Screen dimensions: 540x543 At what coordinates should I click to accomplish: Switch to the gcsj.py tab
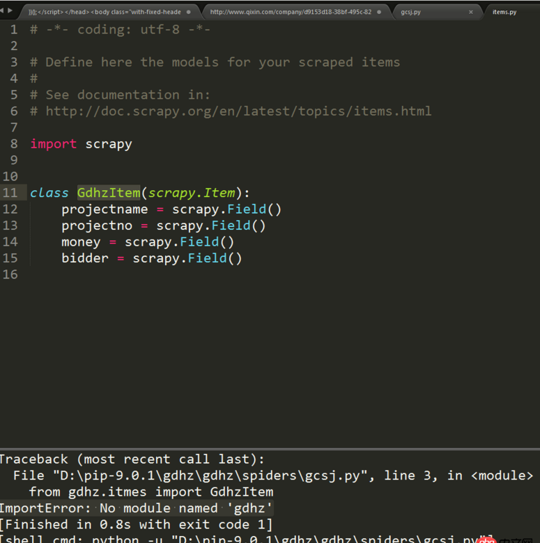tap(410, 12)
